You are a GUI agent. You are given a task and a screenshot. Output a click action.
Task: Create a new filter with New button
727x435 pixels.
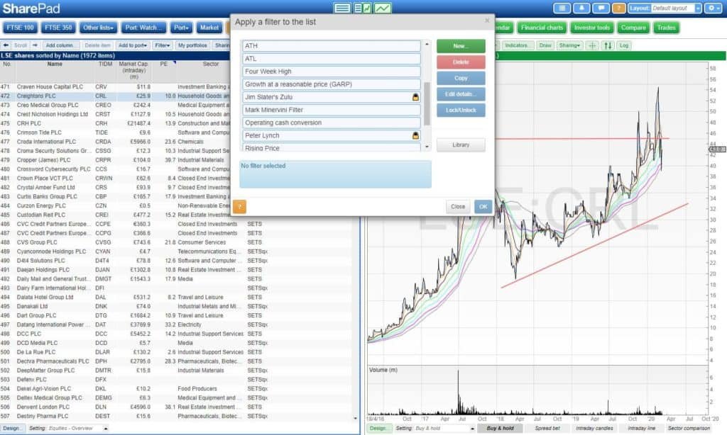pos(461,46)
